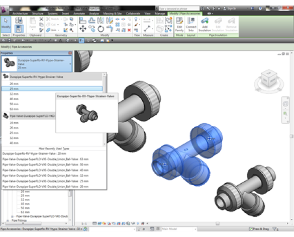Close the Properties palette
The height and width of the screenshot is (237, 294).
pyautogui.click(x=70, y=53)
